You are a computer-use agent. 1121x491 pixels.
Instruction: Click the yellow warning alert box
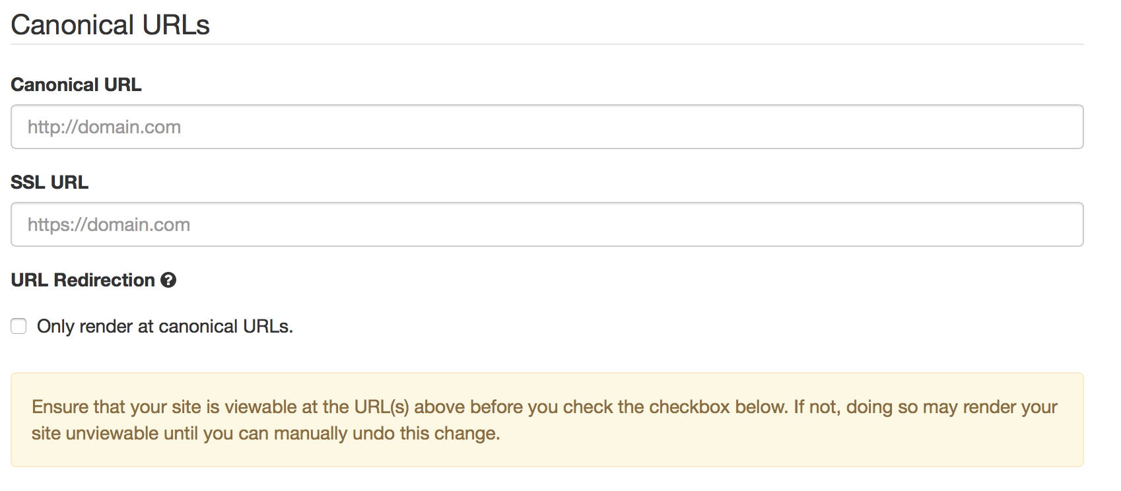coord(547,420)
